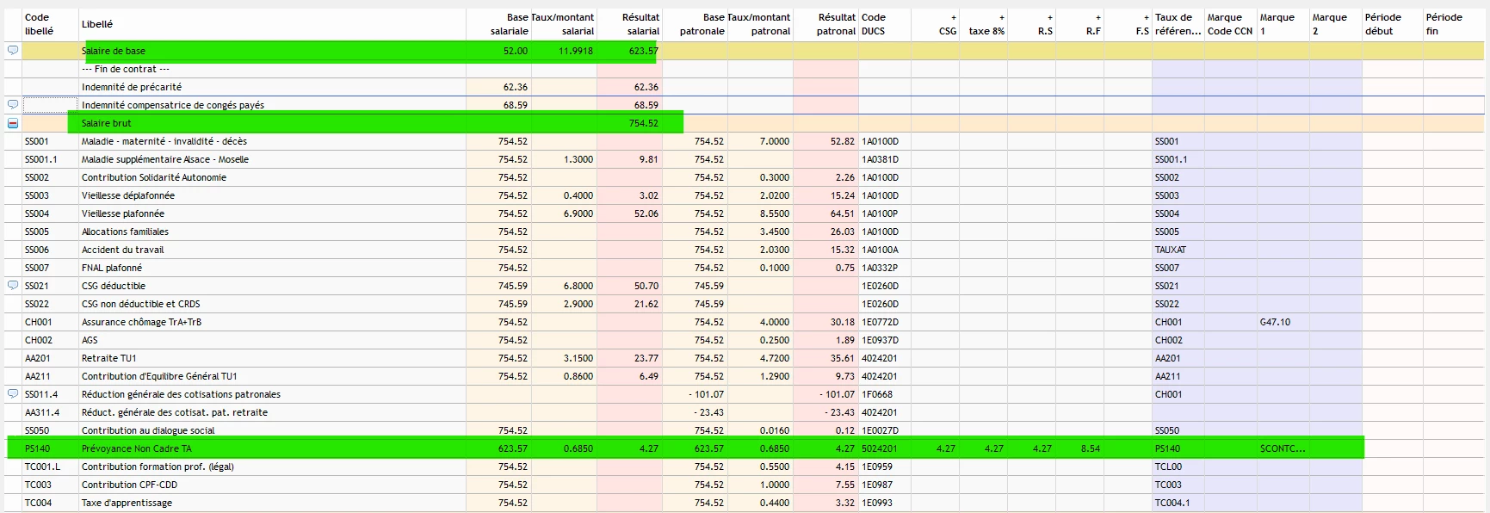Open the comment bubble on the SS021 row
Screen dimensions: 1490x513
pos(12,286)
